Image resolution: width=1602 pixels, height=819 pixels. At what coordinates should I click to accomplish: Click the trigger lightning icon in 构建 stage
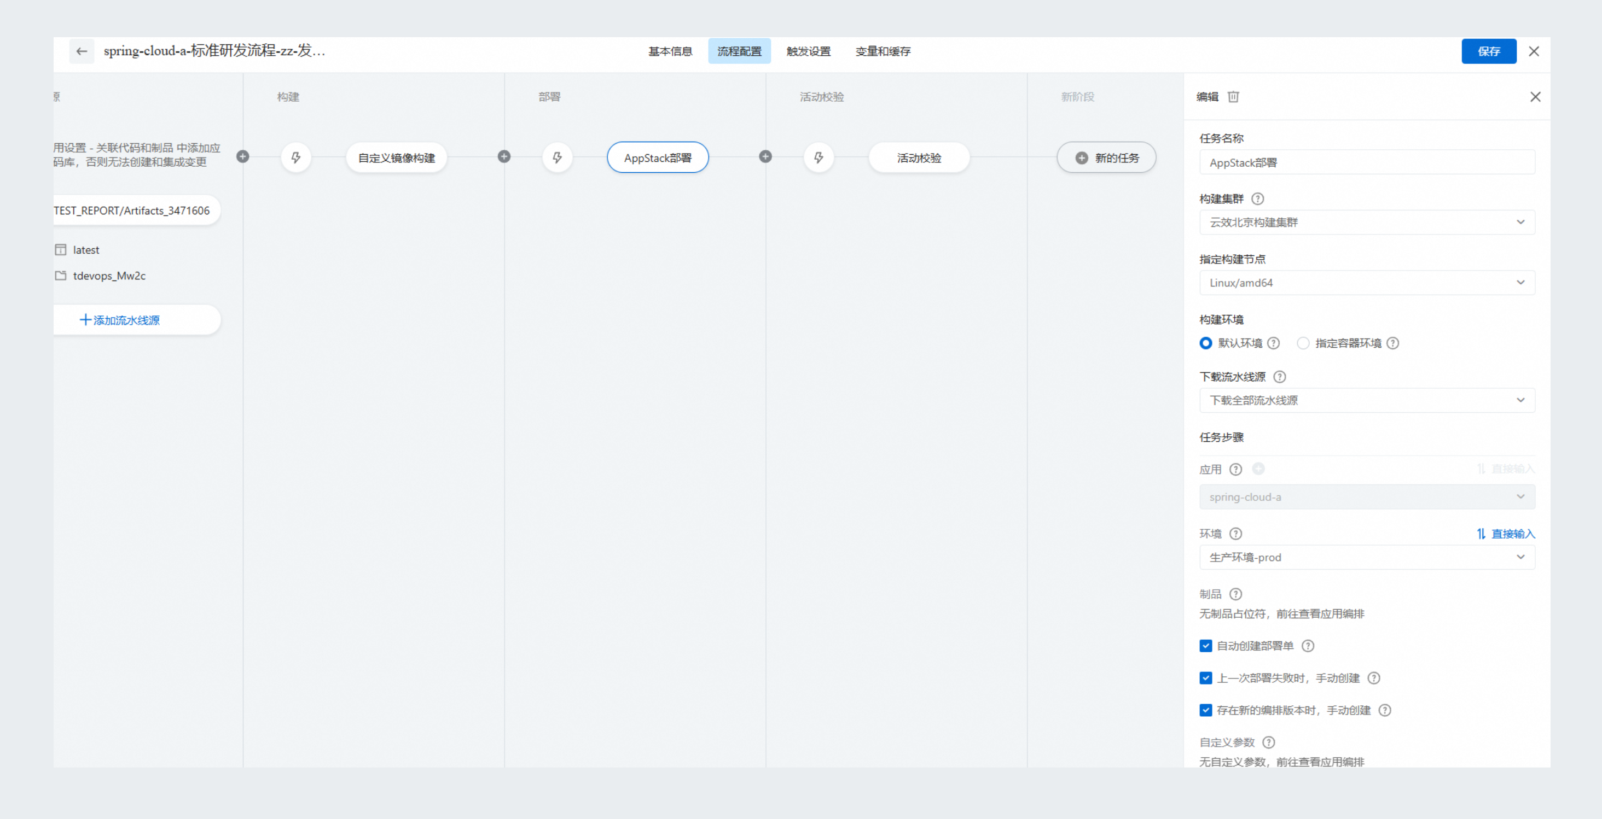click(x=296, y=158)
